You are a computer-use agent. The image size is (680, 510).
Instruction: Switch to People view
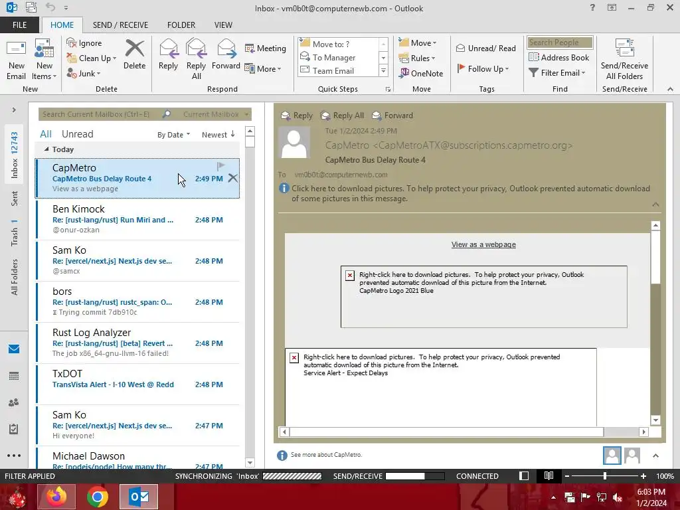click(x=14, y=402)
